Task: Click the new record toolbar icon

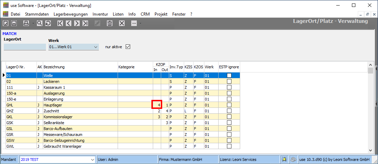Action: (6, 23)
